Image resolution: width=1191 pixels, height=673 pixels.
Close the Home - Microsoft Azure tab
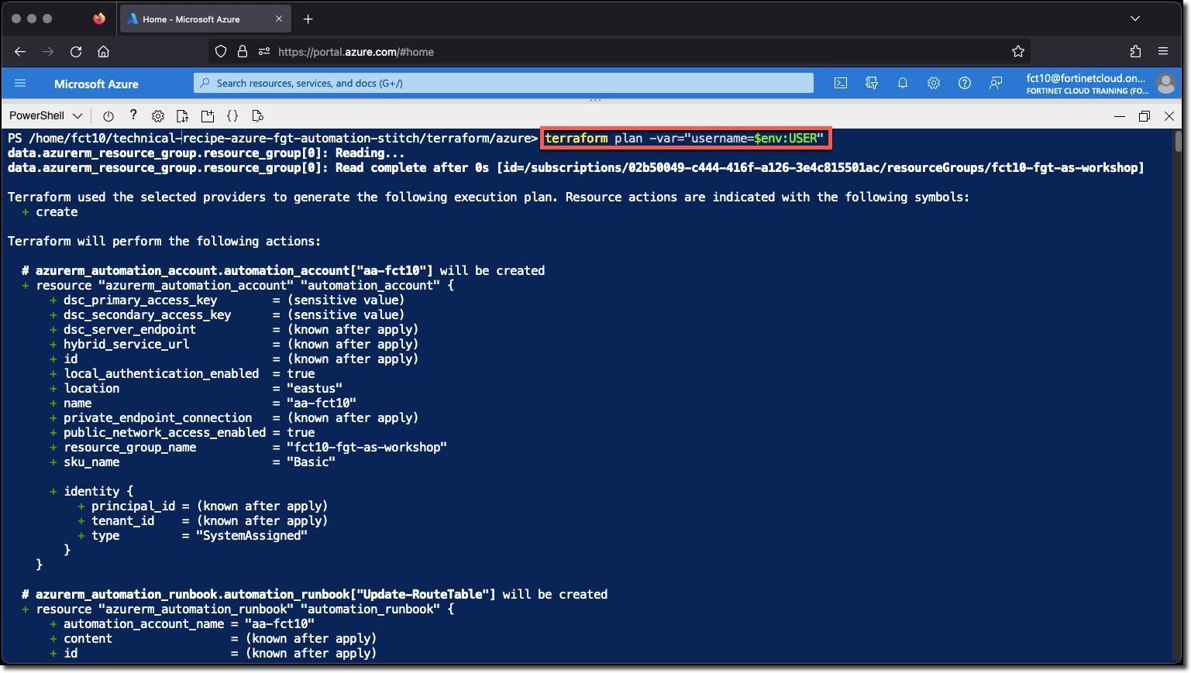tap(279, 19)
